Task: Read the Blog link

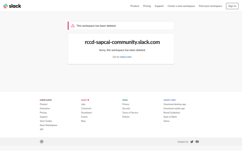Action: (83, 121)
